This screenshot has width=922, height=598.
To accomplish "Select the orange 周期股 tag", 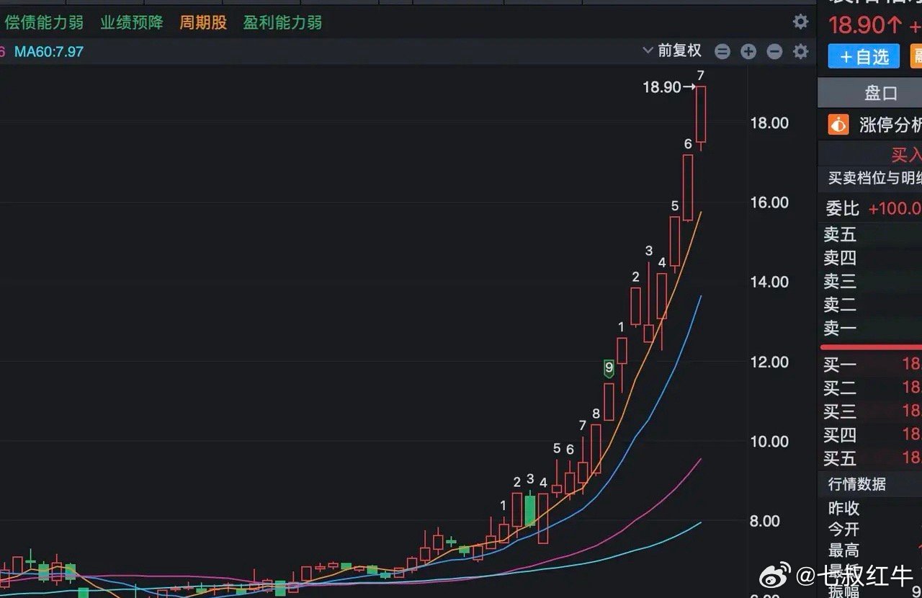I will click(x=203, y=22).
